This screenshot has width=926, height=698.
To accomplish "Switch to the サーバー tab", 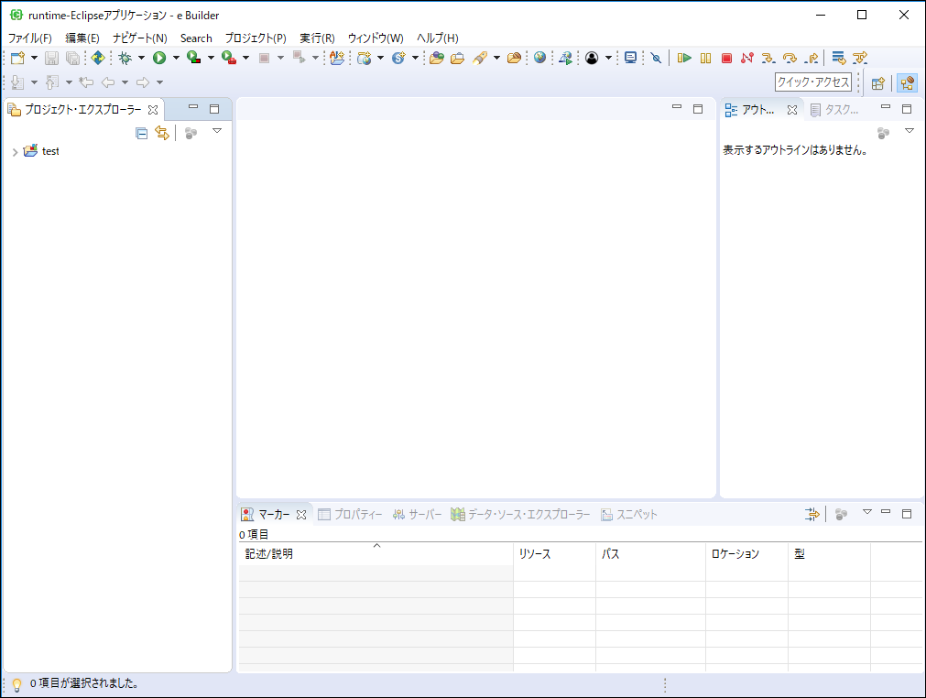I will click(418, 515).
